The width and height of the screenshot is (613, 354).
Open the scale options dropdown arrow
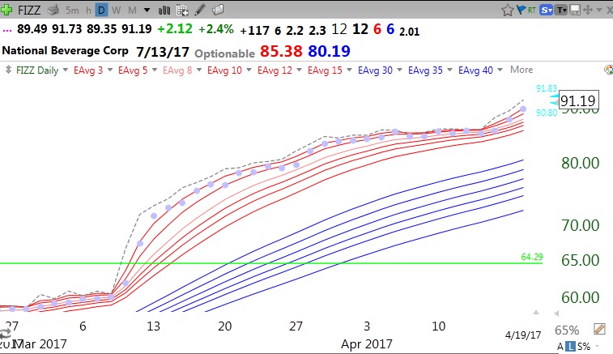coord(597,346)
